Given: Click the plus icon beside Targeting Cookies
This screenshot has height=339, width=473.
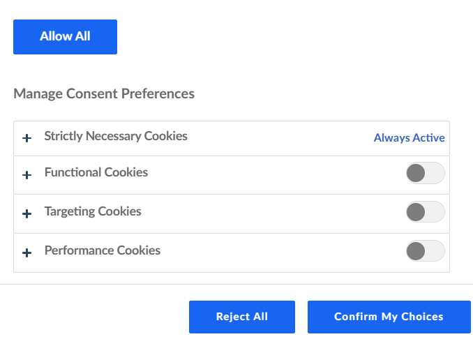Looking at the screenshot, I should [x=27, y=214].
